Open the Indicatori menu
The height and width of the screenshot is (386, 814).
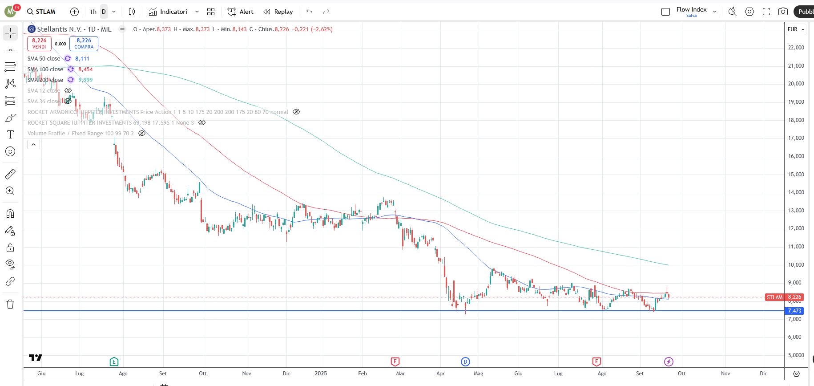(x=168, y=12)
